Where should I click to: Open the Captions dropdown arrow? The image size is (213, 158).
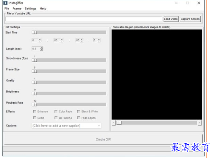click(99, 126)
